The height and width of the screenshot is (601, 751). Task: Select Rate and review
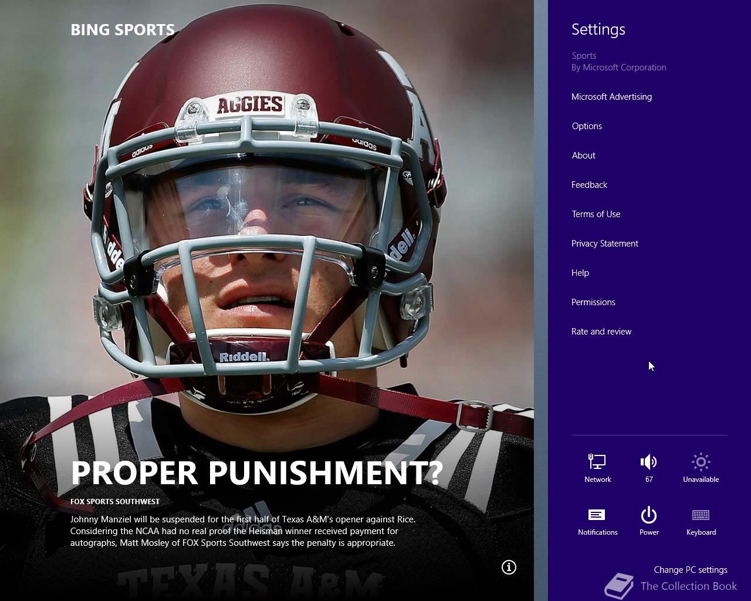pyautogui.click(x=601, y=332)
